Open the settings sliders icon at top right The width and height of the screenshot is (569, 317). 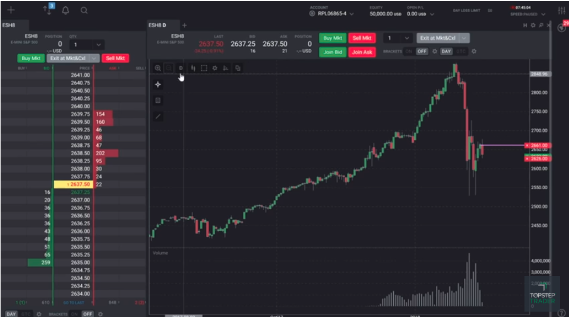point(561,11)
